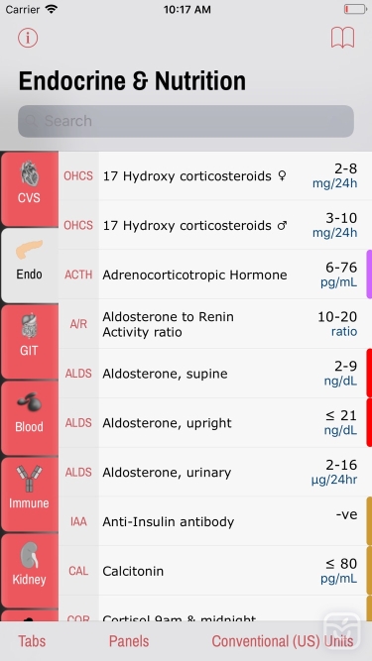Open Aldosterone to Renin Activity ratio
372x661 pixels.
click(215, 324)
